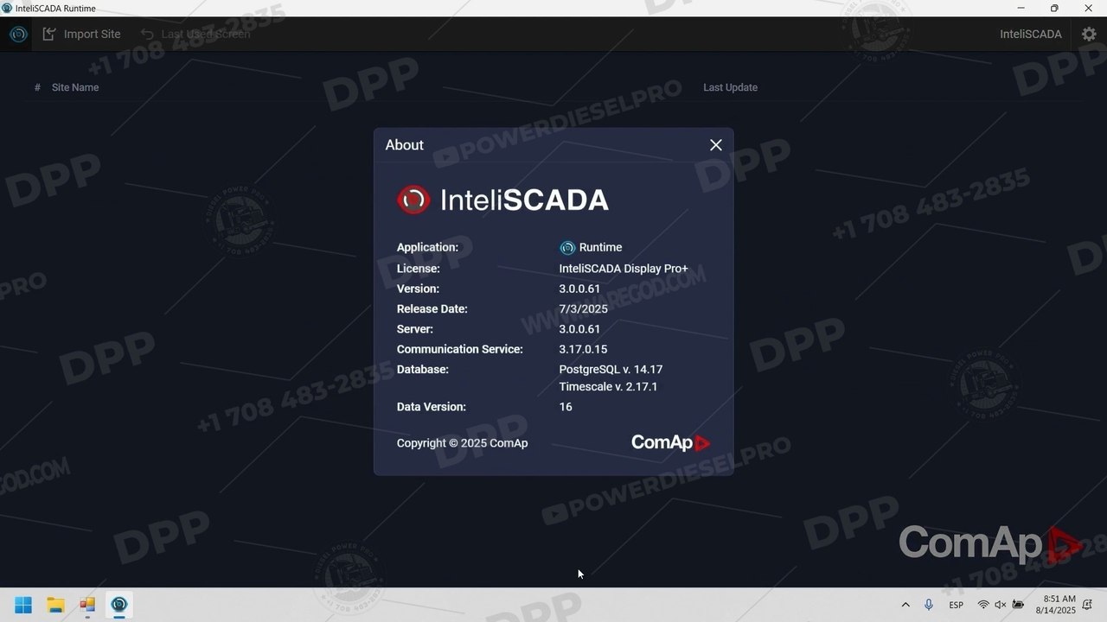1107x622 pixels.
Task: Click the battery tray icon
Action: click(x=1018, y=605)
